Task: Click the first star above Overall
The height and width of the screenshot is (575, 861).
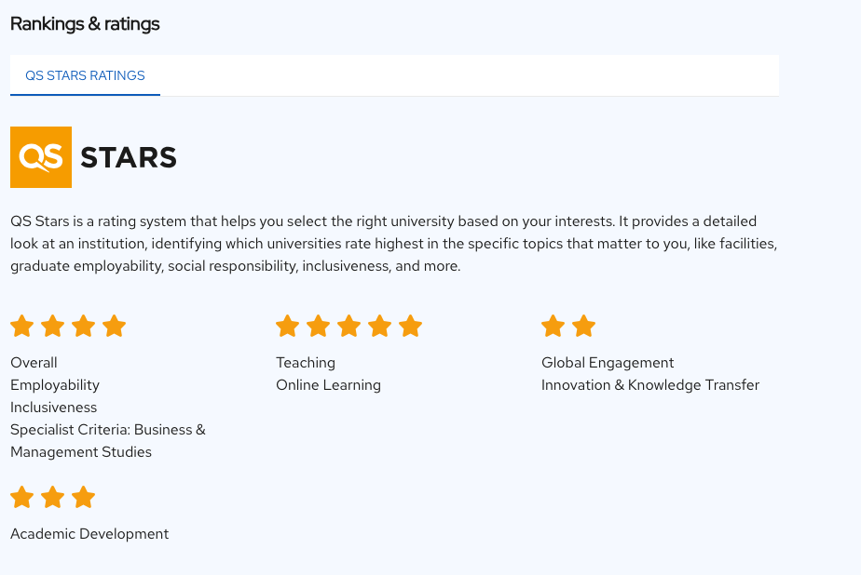Action: [22, 327]
